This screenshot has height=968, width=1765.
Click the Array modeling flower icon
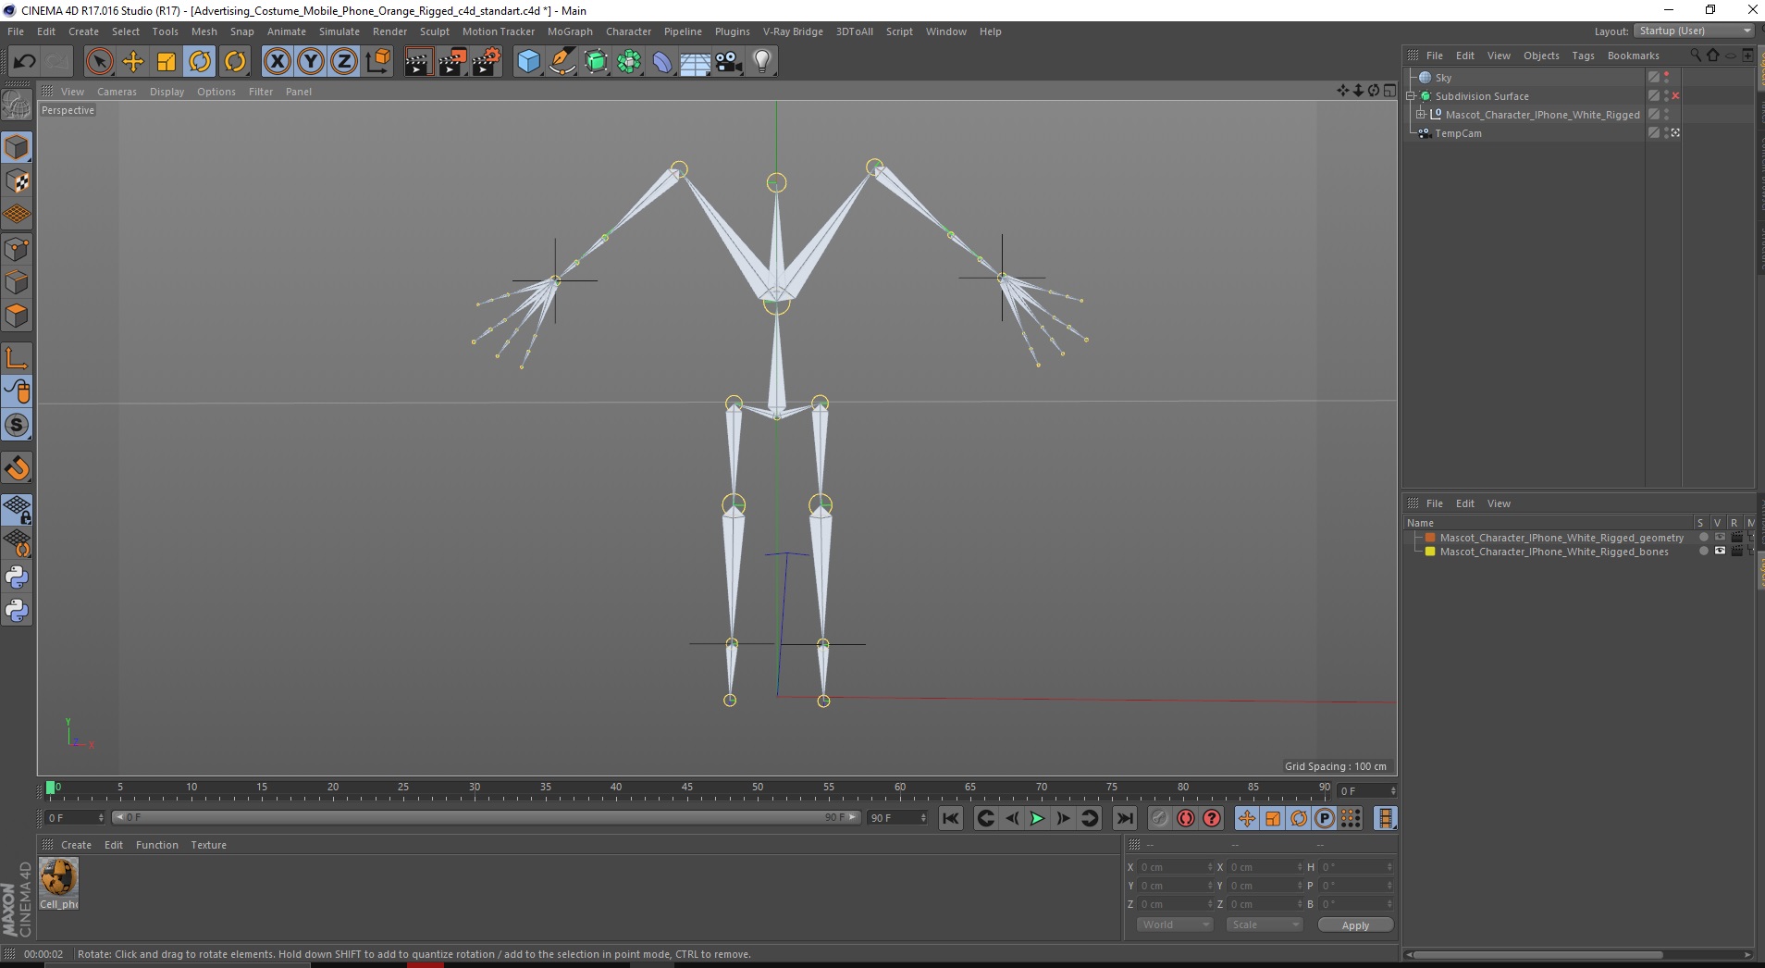pos(629,62)
